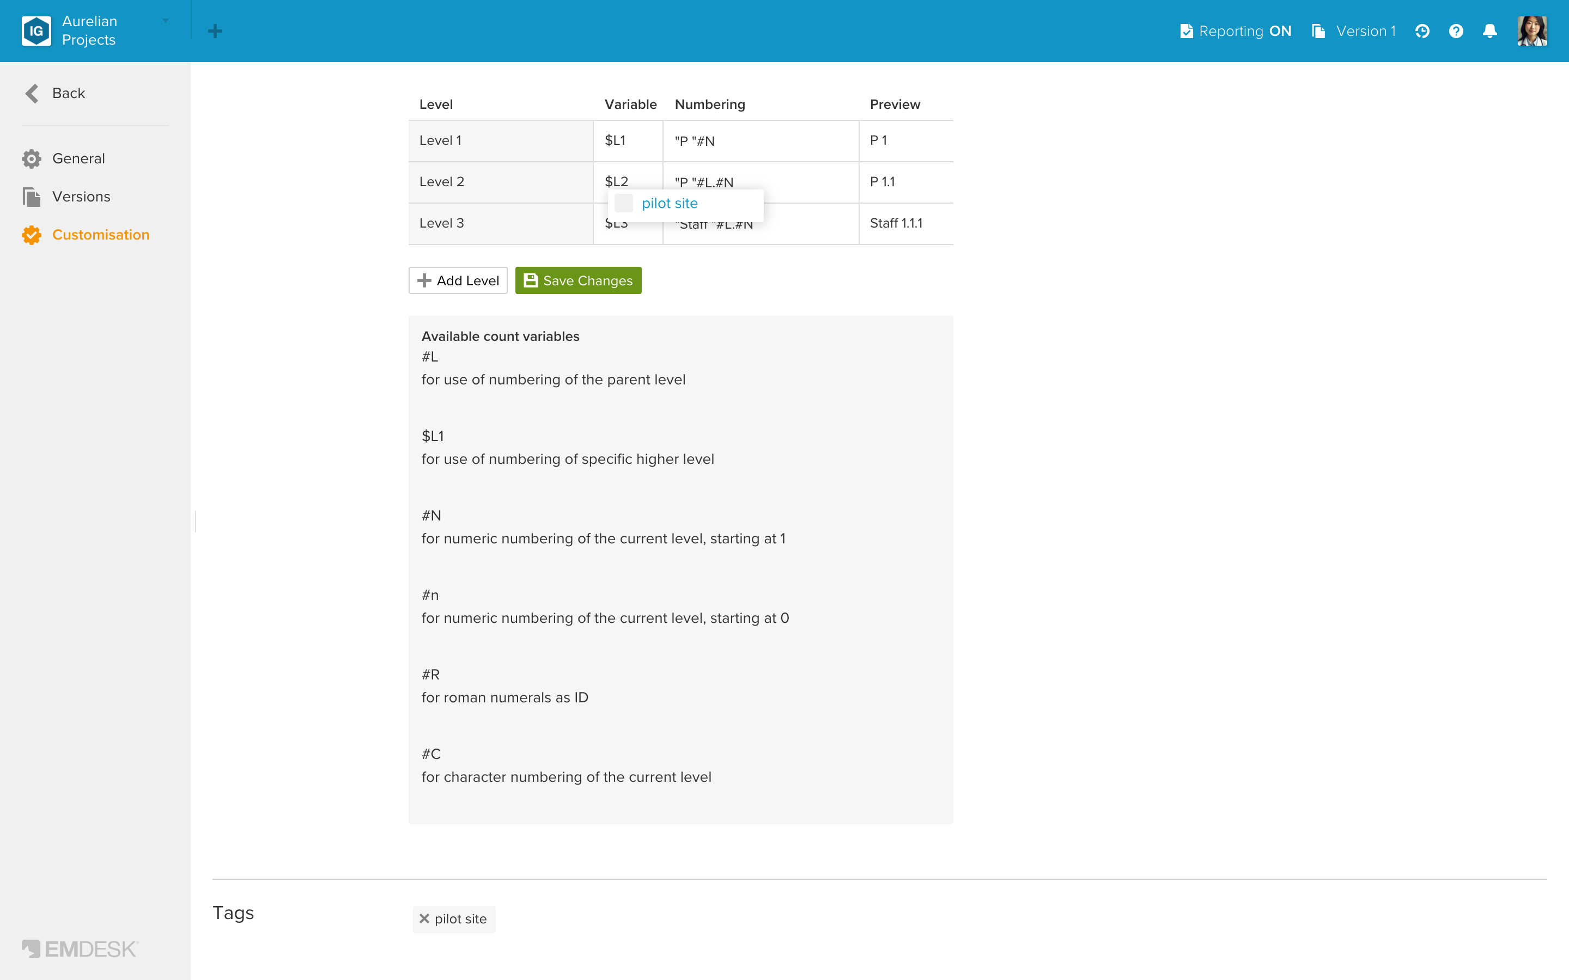Click the EMDESK logo
1569x980 pixels.
(x=80, y=949)
